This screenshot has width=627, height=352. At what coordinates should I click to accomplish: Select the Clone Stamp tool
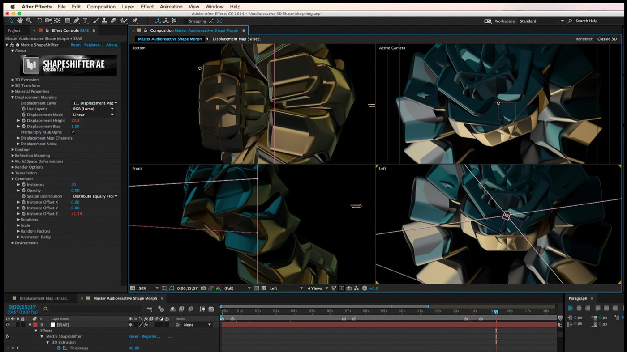[x=104, y=21]
